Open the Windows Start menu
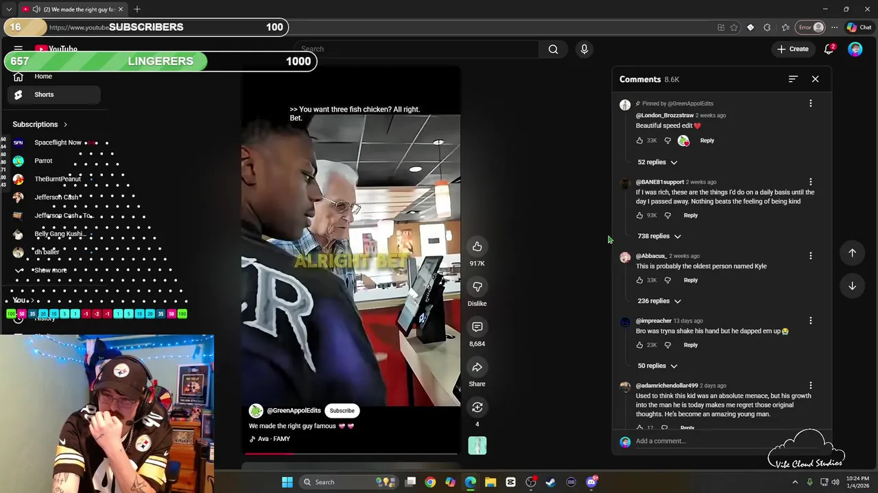The width and height of the screenshot is (878, 493). [x=287, y=482]
